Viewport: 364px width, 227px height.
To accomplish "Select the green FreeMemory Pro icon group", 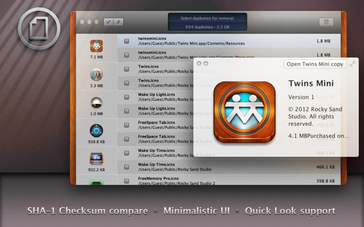I will pyautogui.click(x=96, y=183).
